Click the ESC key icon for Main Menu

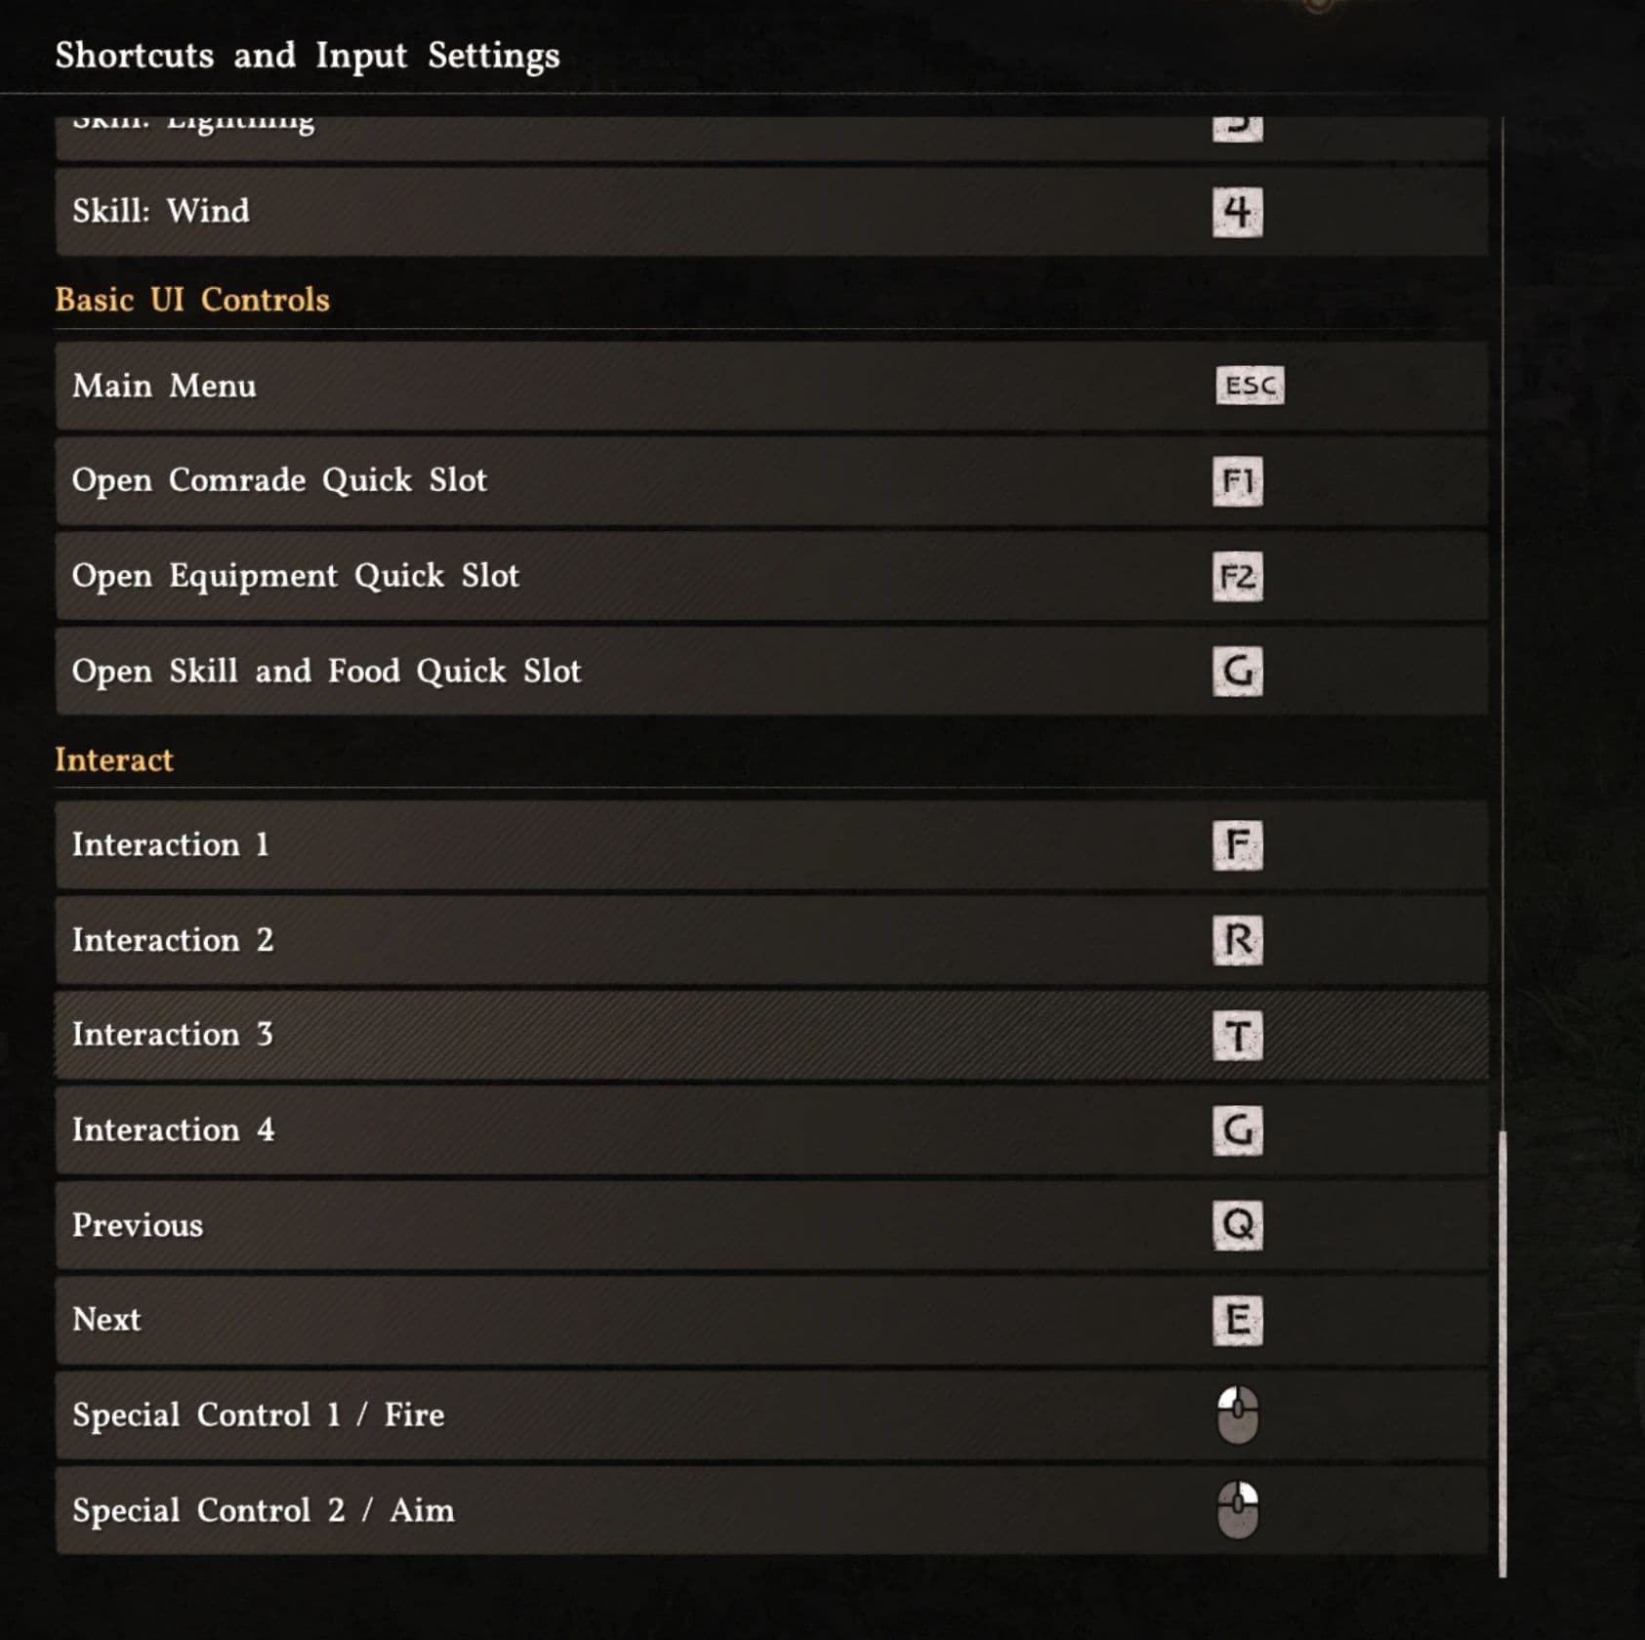[1249, 386]
